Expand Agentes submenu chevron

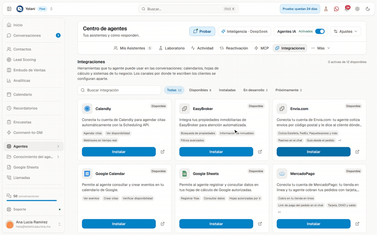click(x=58, y=146)
